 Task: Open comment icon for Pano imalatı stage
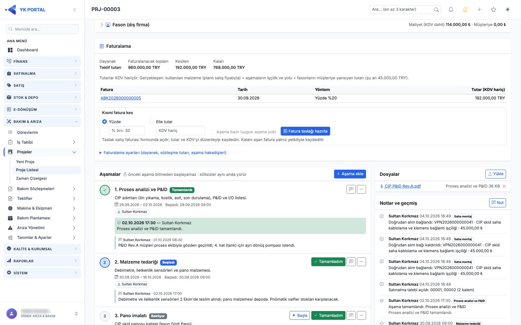(x=351, y=315)
